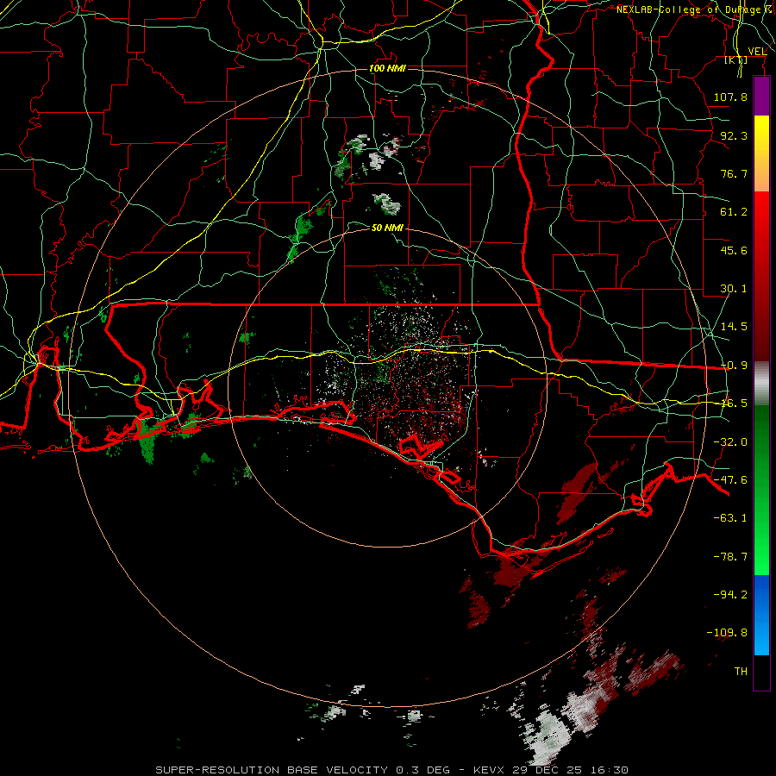Click the 100 NMI range ring label
The width and height of the screenshot is (776, 776).
(387, 68)
